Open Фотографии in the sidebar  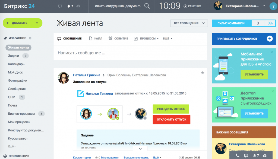(x=17, y=81)
